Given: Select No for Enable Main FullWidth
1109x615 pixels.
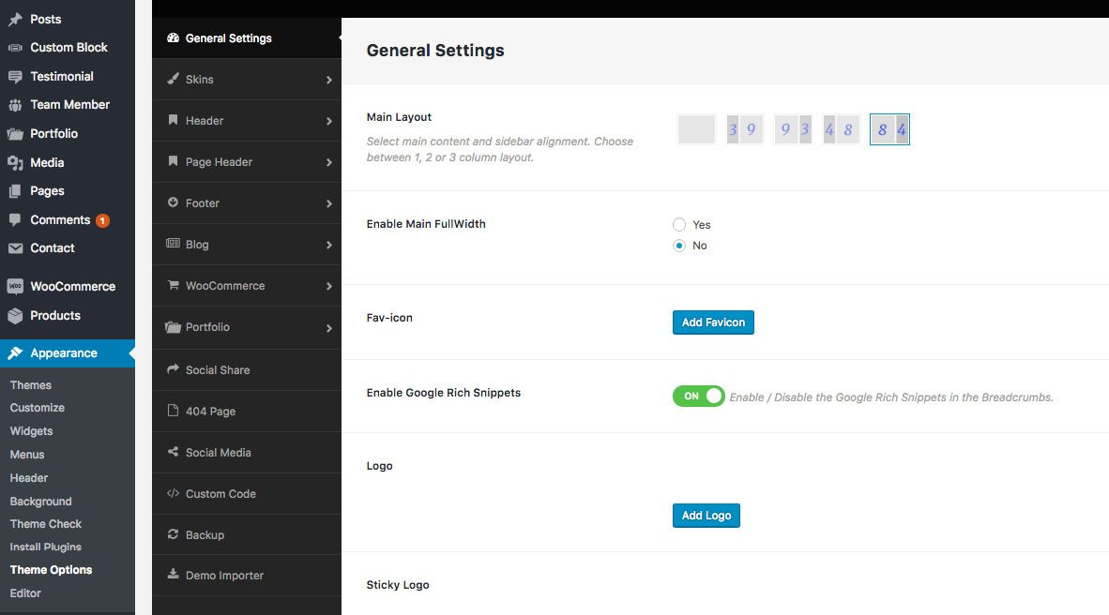Looking at the screenshot, I should click(679, 246).
